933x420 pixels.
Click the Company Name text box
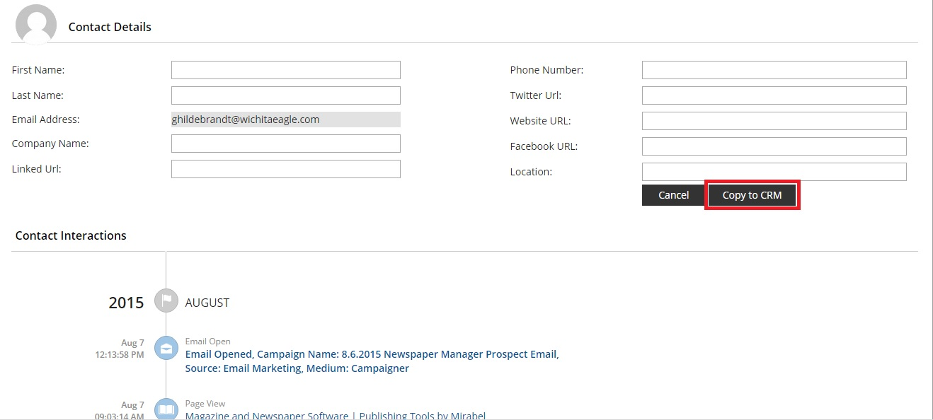click(x=286, y=144)
